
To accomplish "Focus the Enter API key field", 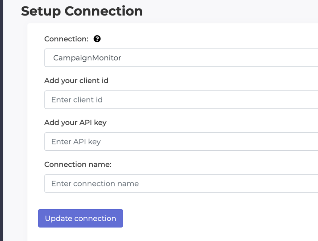I will [x=181, y=142].
